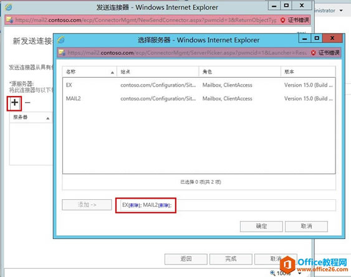Sort by the 站点 column header

pos(158,72)
